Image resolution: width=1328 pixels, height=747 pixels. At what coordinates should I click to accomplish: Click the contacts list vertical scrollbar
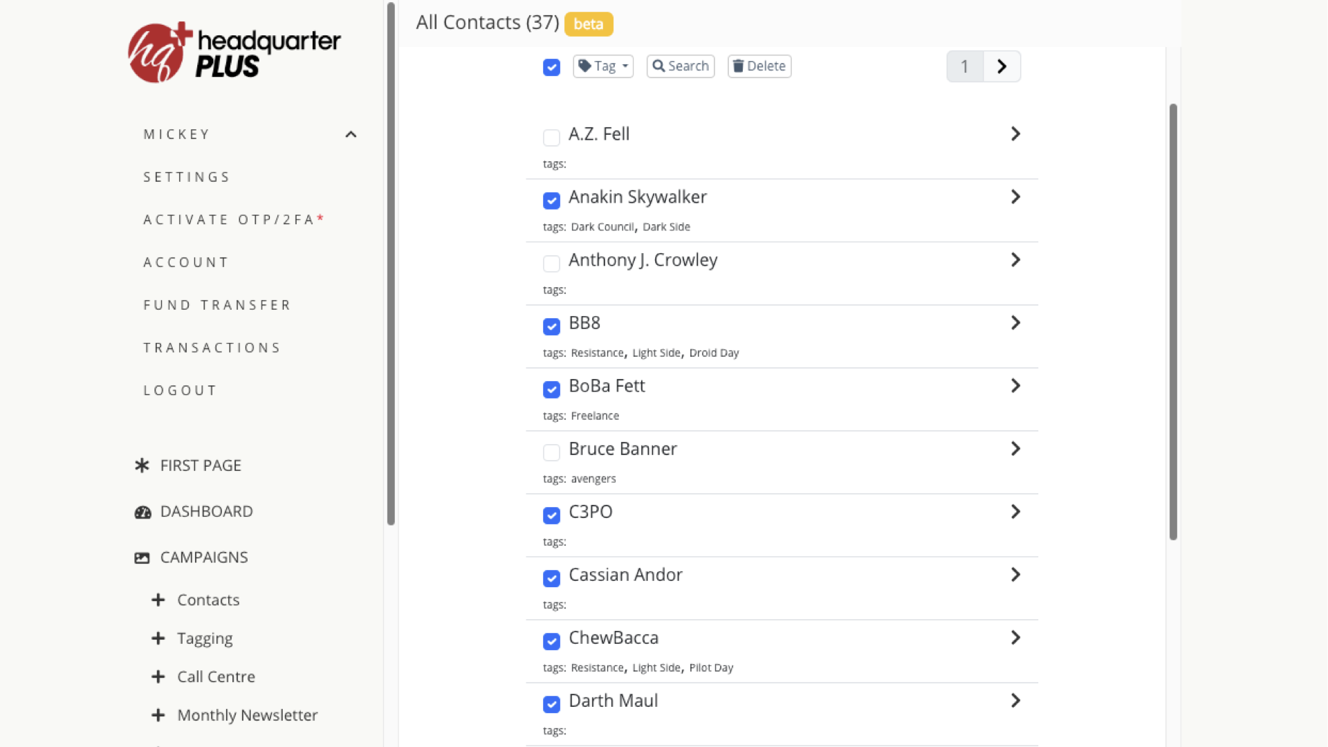point(1173,322)
